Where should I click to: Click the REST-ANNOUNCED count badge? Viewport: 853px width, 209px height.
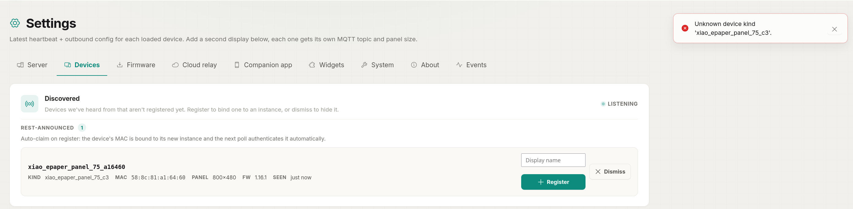point(82,128)
